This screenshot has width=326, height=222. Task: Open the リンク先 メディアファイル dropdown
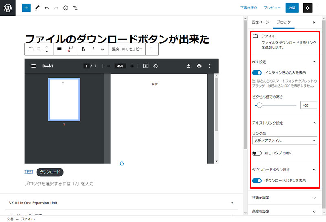click(284, 141)
